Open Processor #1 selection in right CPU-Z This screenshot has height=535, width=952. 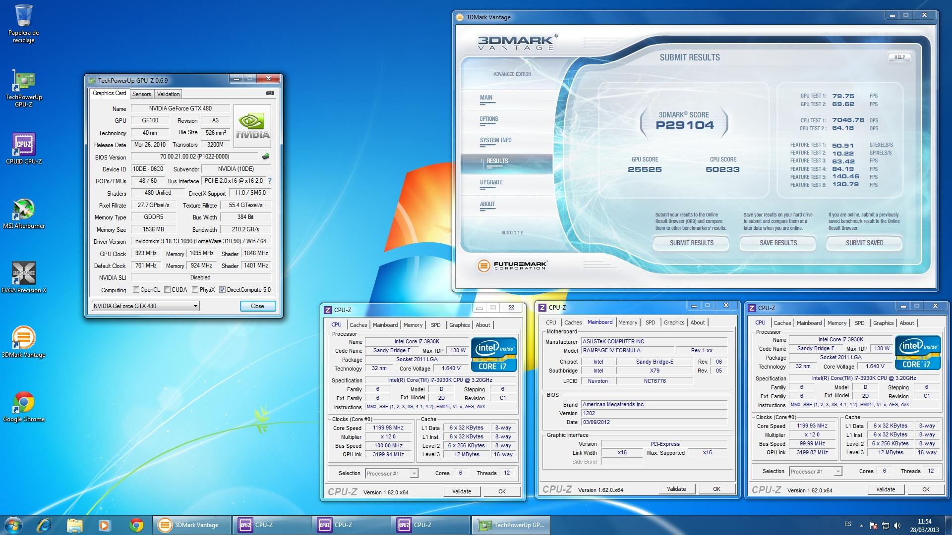pyautogui.click(x=816, y=472)
